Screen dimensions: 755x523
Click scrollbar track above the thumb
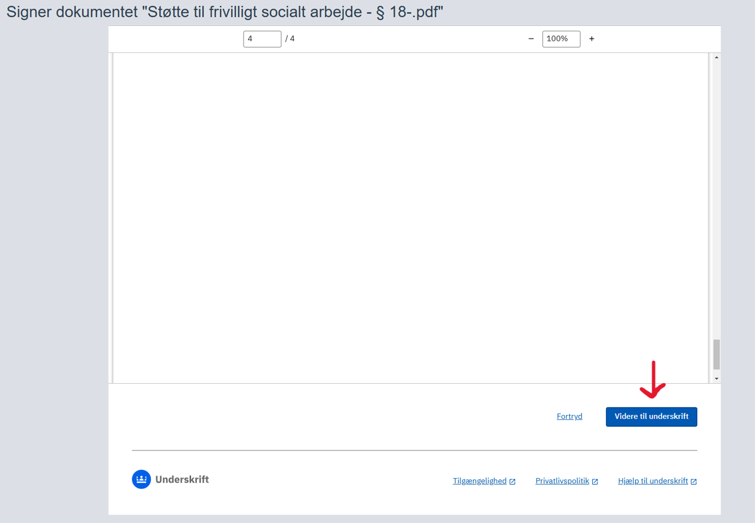(x=717, y=195)
